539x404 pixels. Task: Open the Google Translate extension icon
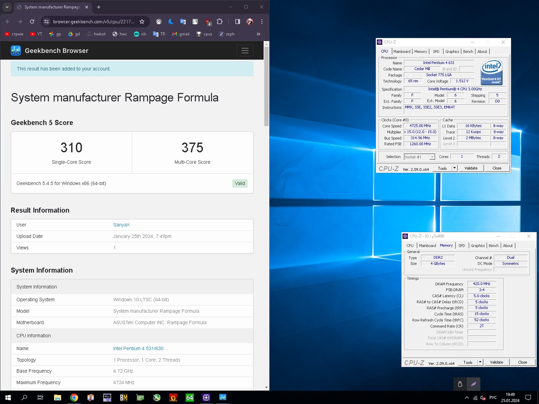[183, 22]
